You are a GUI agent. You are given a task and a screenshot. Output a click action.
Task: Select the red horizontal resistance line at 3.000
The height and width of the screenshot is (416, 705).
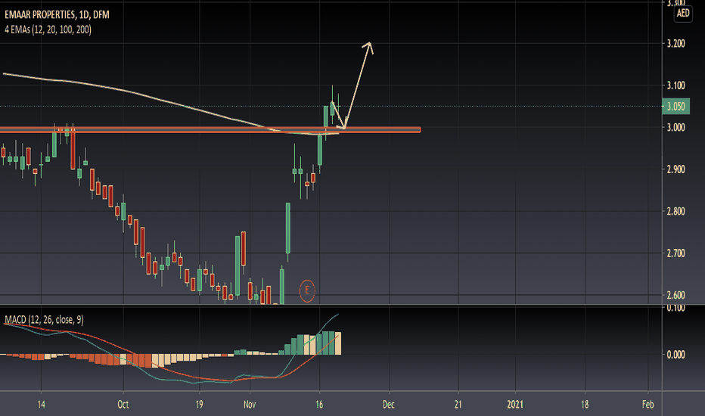click(210, 130)
